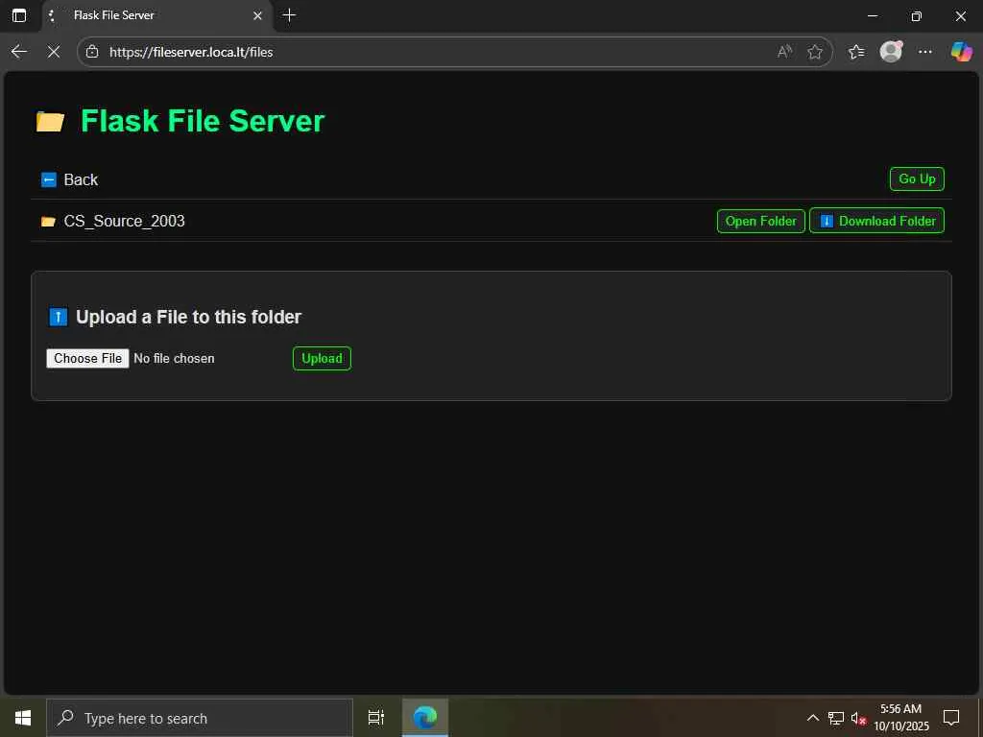Click the Flask File Server heading
The width and height of the screenshot is (983, 737).
click(203, 121)
